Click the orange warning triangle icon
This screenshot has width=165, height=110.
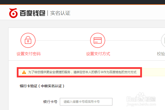24,72
